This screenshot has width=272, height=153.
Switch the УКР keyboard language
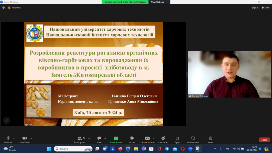point(228,149)
